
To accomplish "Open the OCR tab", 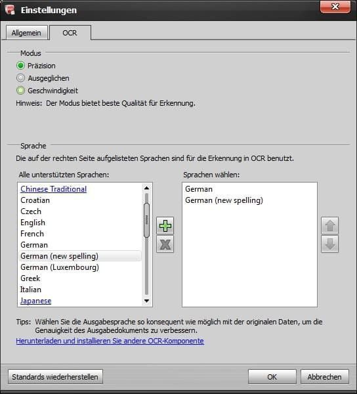I will click(70, 33).
